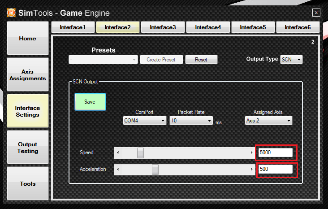The image size is (328, 209).
Task: Click the Acceleration slider thumb
Action: click(x=155, y=170)
